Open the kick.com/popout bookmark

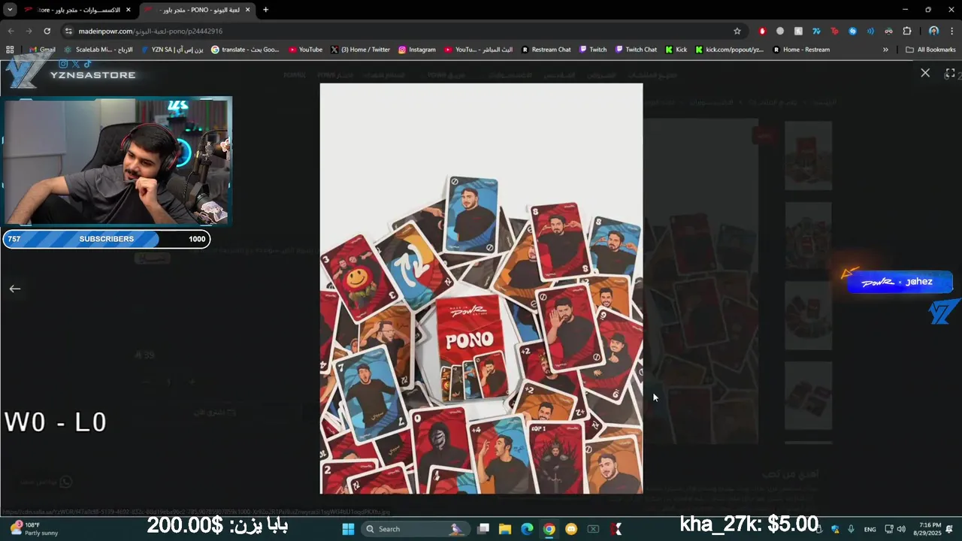[x=729, y=50]
